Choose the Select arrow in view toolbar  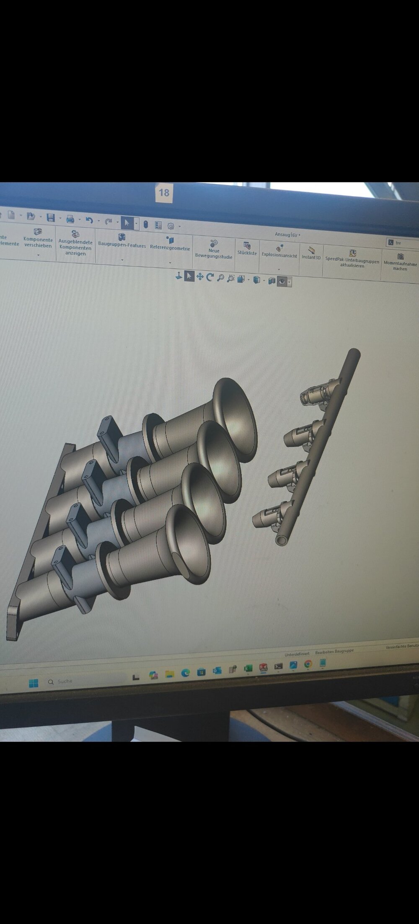(189, 276)
